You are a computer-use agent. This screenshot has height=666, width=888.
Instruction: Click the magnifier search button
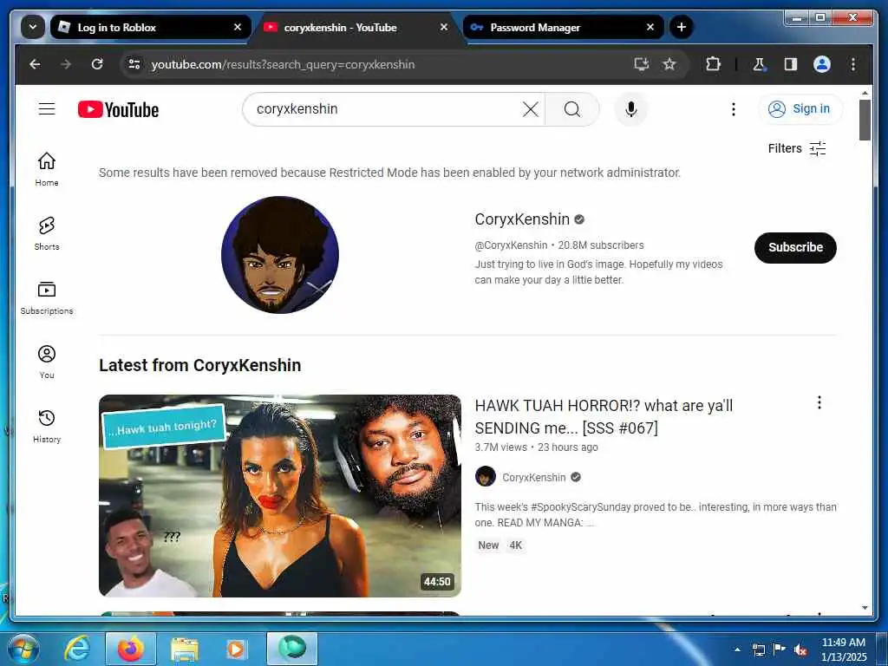572,109
